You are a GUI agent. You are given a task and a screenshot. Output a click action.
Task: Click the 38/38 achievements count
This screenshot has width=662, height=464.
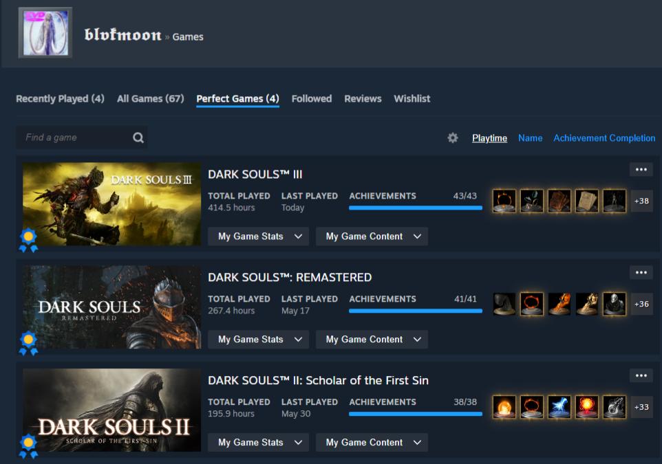pos(465,401)
